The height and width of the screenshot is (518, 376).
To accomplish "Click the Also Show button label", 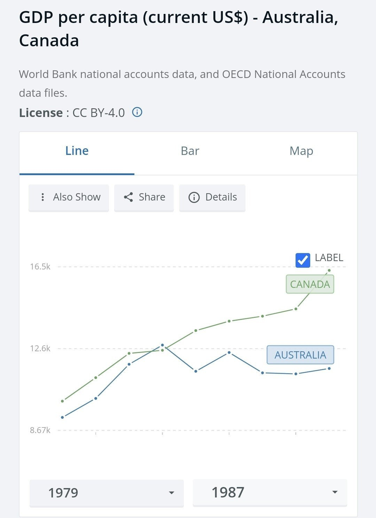I will pyautogui.click(x=77, y=197).
